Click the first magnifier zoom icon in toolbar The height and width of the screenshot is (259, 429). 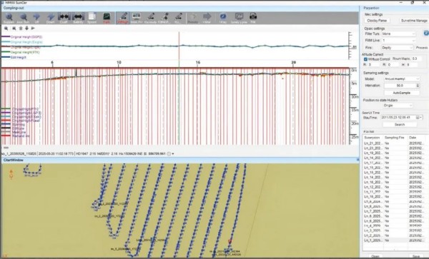tap(9, 17)
